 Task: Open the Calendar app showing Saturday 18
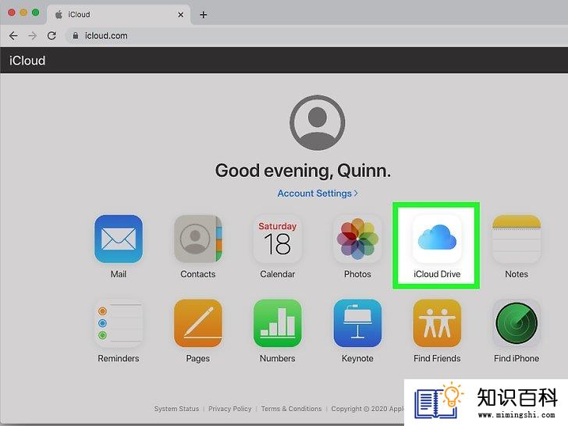[278, 239]
